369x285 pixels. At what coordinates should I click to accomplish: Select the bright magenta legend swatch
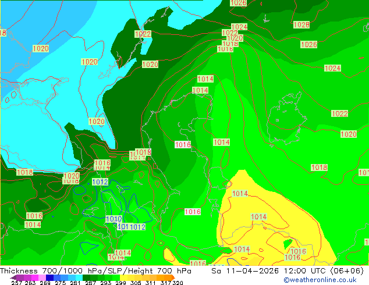(35, 277)
